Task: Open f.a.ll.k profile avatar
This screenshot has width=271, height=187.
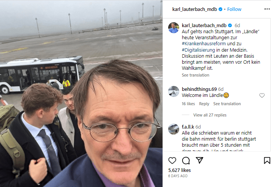Action: [174, 129]
